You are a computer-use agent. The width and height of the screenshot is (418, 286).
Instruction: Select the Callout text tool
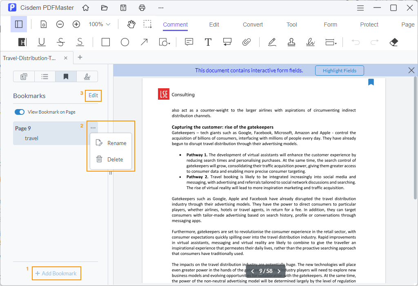click(227, 42)
